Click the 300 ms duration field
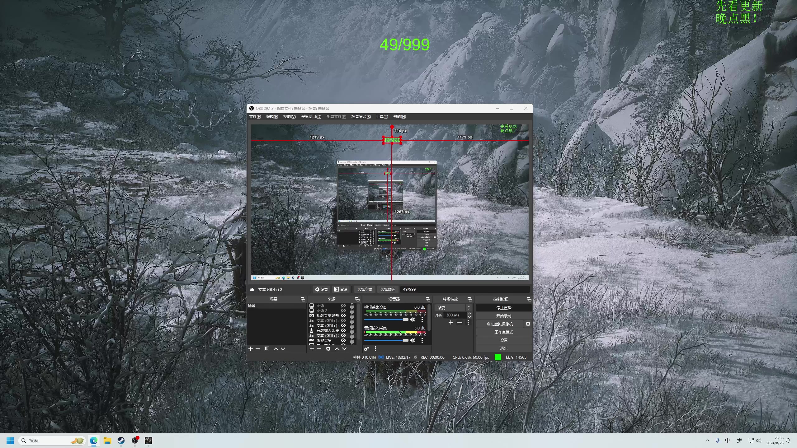Viewport: 797px width, 448px height. 455,315
